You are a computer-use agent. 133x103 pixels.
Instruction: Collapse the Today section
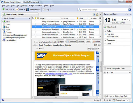pos(105,31)
